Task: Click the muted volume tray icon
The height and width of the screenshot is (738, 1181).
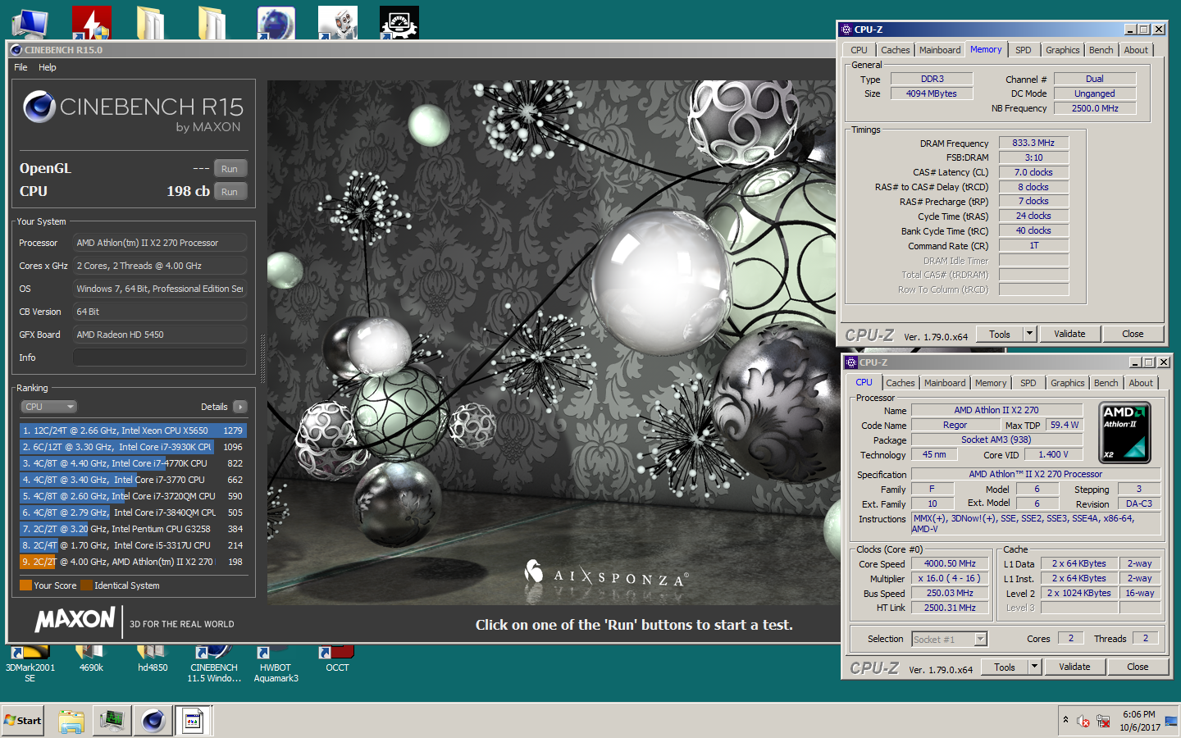Action: click(x=1083, y=722)
